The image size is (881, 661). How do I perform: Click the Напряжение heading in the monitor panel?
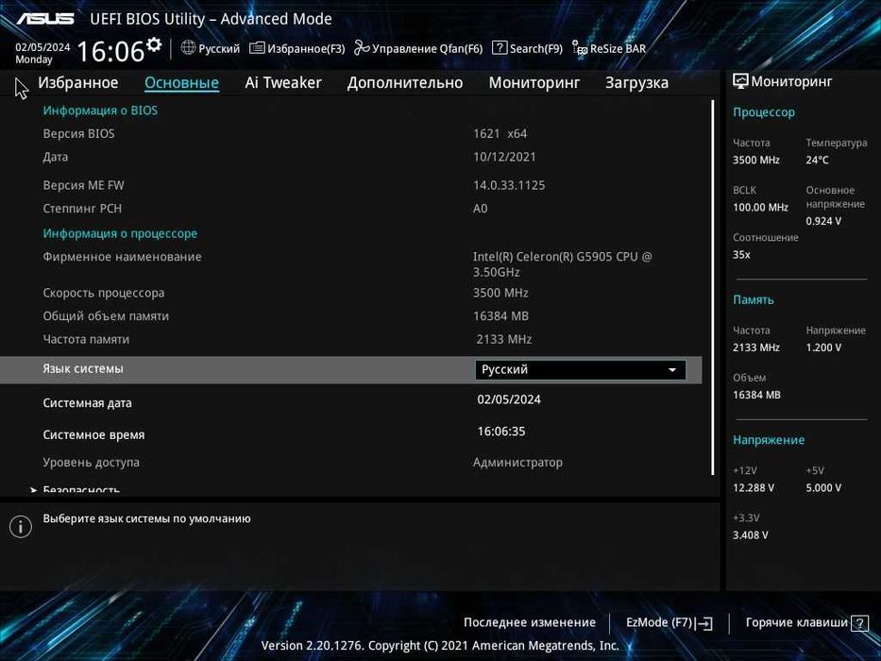point(769,440)
